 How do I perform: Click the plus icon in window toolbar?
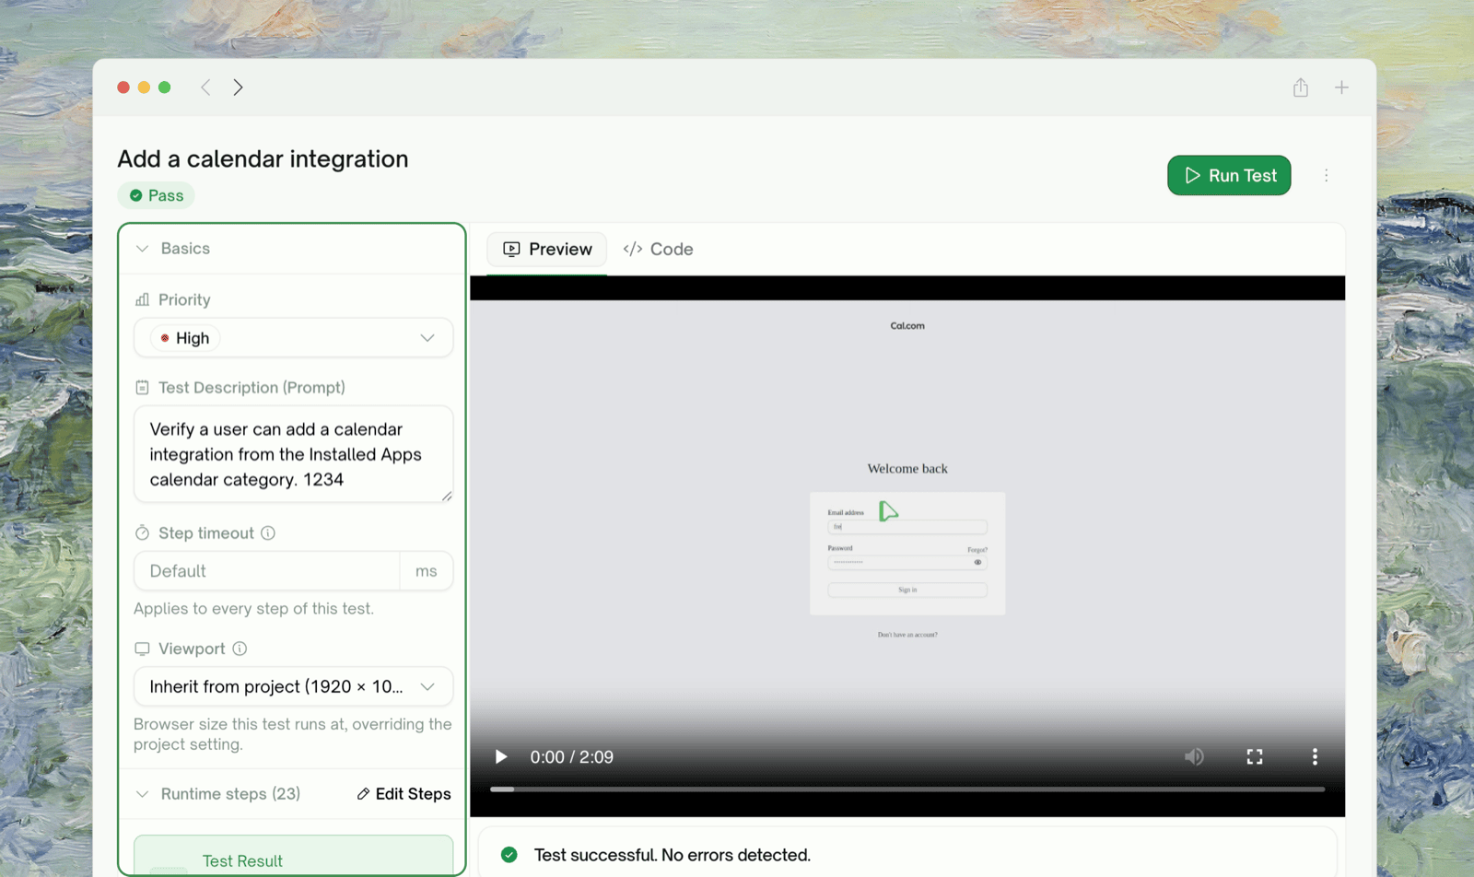1341,88
